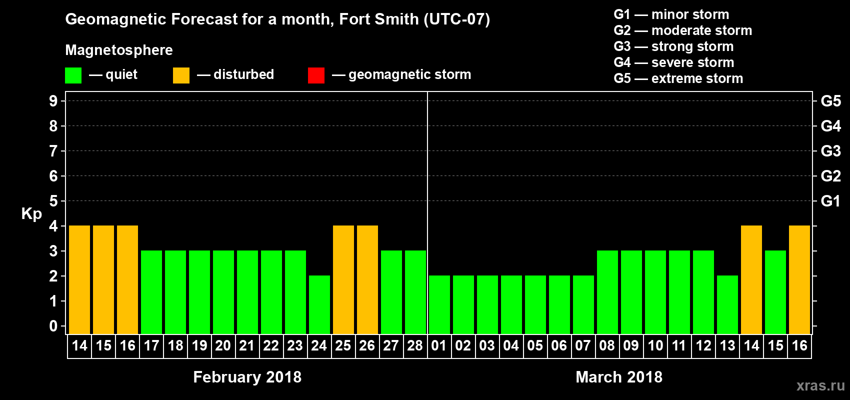Click the March 07 green bar
Screen dimensions: 850x400
[583, 305]
